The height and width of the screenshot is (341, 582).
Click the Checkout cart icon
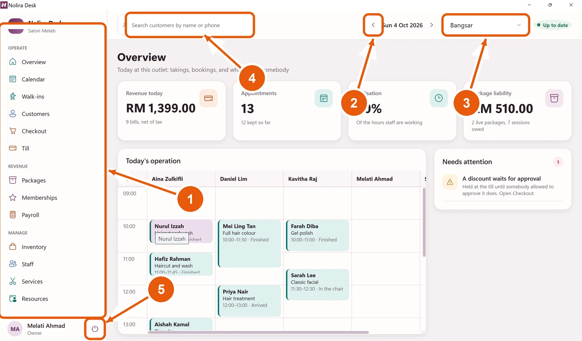pyautogui.click(x=13, y=131)
